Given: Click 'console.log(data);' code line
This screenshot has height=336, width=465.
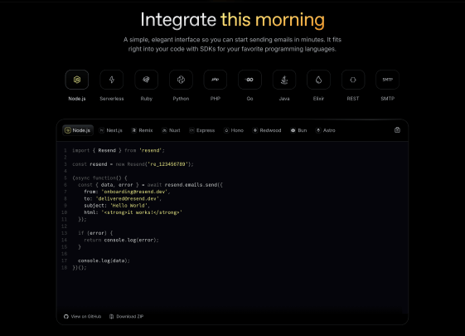Looking at the screenshot, I should (104, 261).
